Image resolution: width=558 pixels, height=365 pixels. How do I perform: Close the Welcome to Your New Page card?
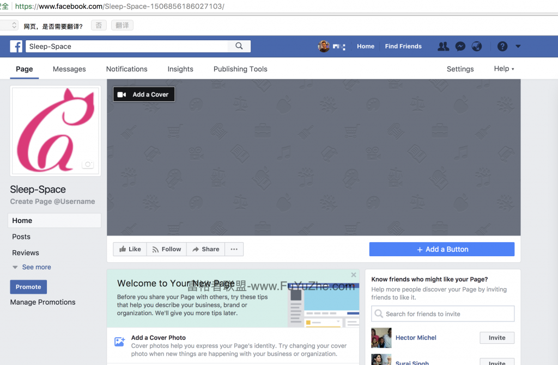(353, 275)
